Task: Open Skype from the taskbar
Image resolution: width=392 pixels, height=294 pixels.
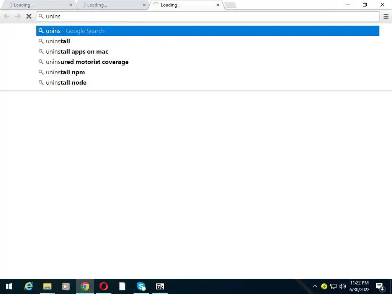Action: (141, 286)
